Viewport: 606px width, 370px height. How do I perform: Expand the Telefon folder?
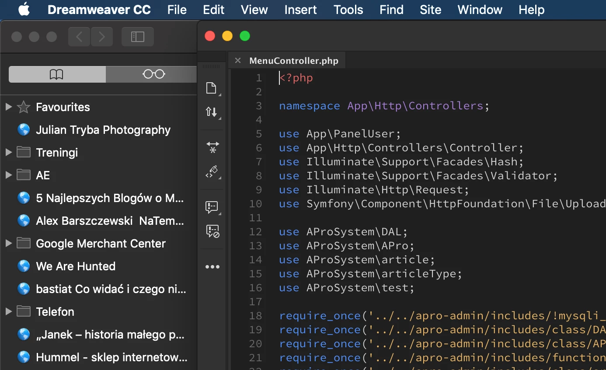tap(8, 311)
